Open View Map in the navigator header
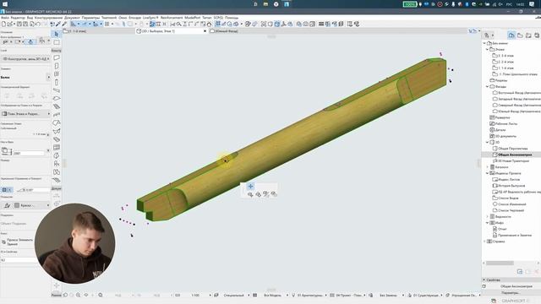The width and height of the screenshot is (541, 304). pos(520,35)
